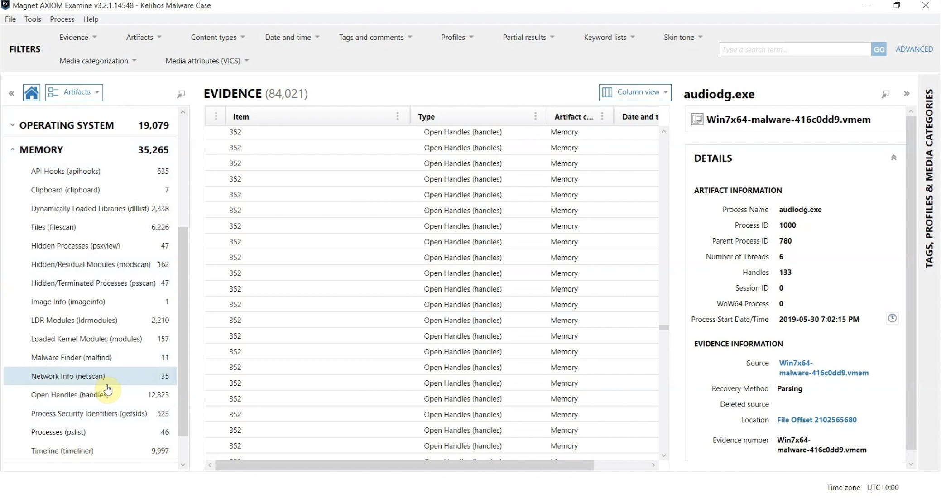Click the clock icon beside Process Start Date/Time
Screen dimensions: 941x498
click(892, 318)
